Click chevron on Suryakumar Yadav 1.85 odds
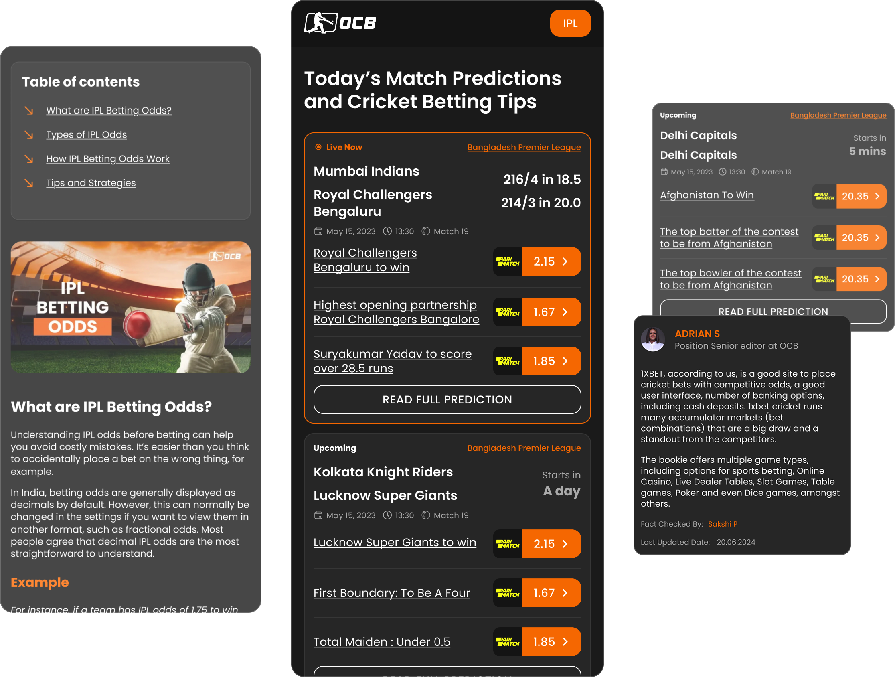 [x=565, y=361]
